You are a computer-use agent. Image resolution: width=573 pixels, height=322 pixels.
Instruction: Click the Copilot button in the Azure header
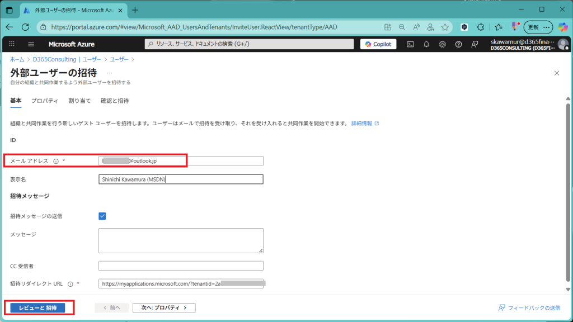pos(378,44)
